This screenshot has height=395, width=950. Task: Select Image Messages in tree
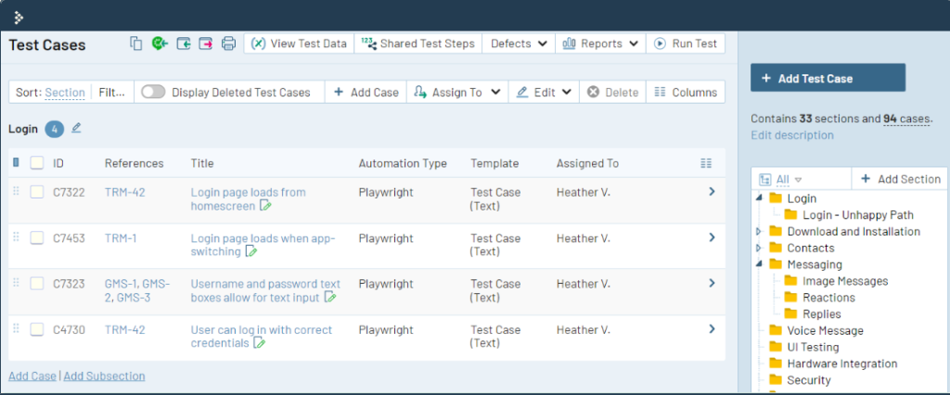pyautogui.click(x=845, y=281)
